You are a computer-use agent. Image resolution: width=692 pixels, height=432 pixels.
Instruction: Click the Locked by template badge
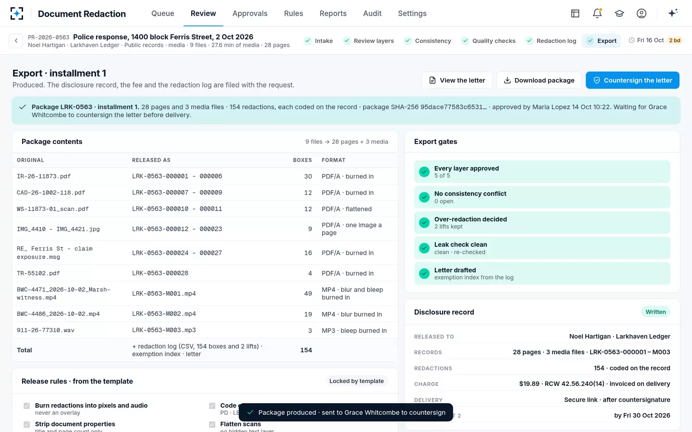[357, 381]
